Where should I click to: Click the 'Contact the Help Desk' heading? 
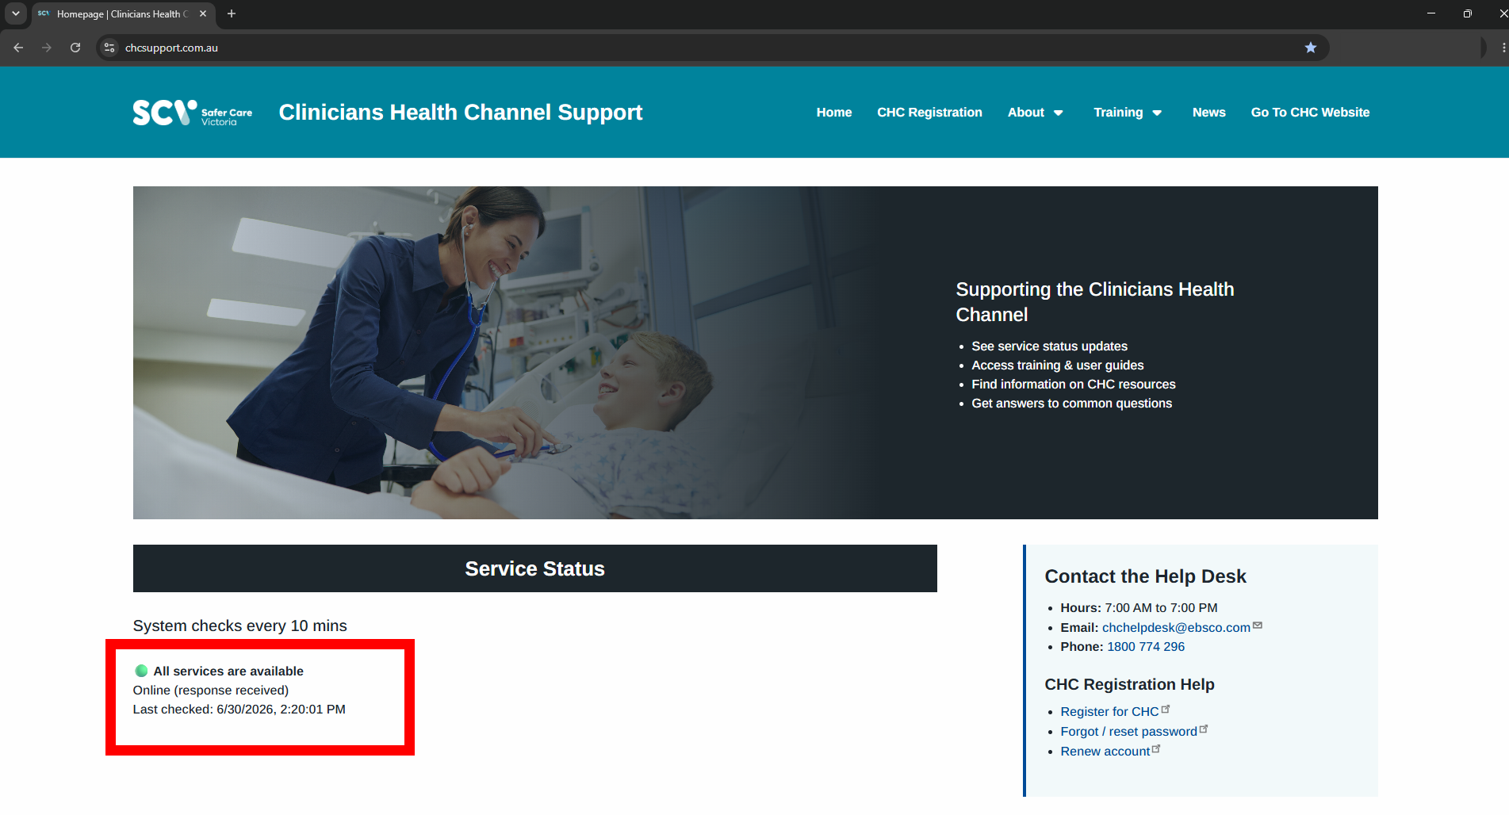1145,576
